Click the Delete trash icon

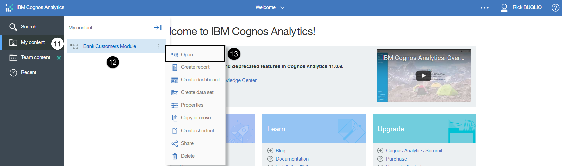(175, 156)
